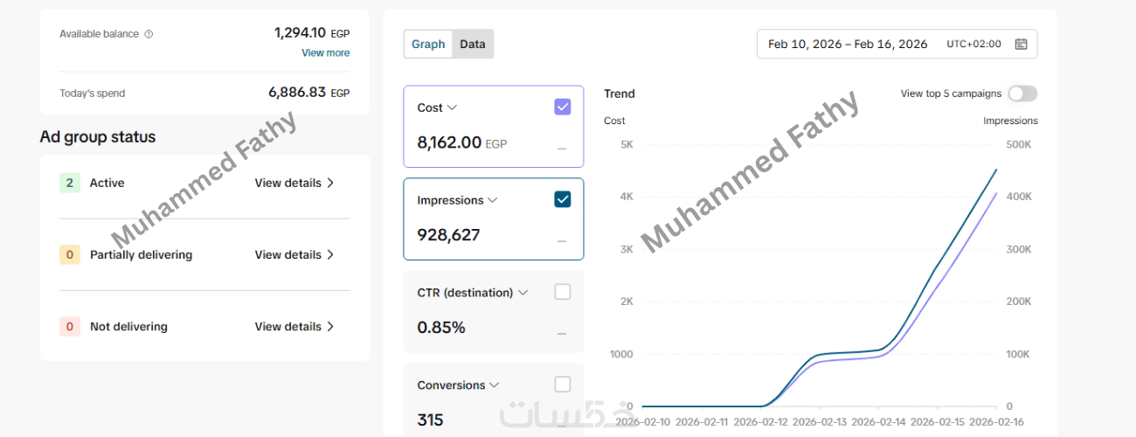Switch to the Graph tab
This screenshot has width=1136, height=437.
428,44
